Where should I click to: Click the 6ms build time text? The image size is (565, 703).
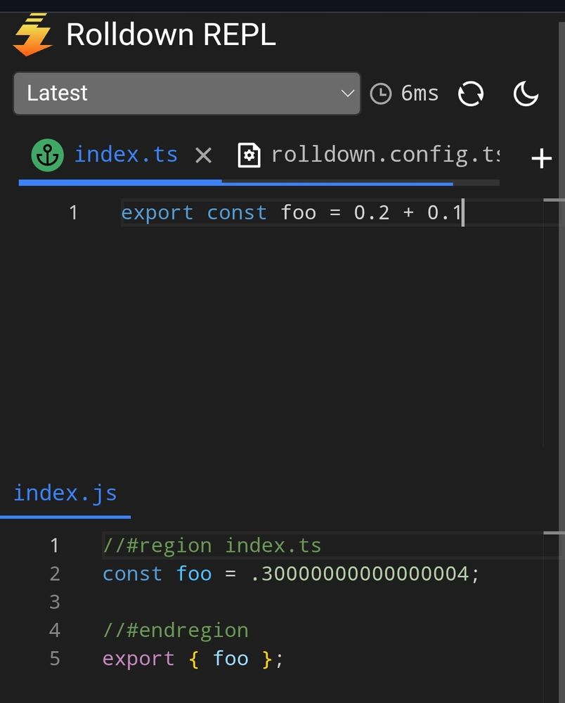tap(420, 93)
